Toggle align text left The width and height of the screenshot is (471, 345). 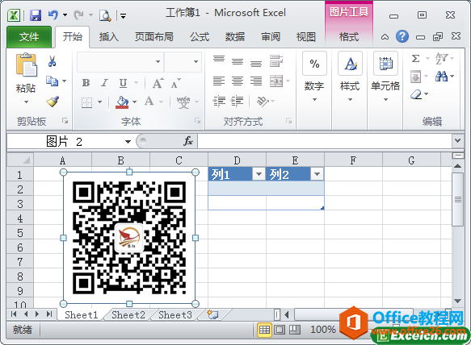point(219,81)
